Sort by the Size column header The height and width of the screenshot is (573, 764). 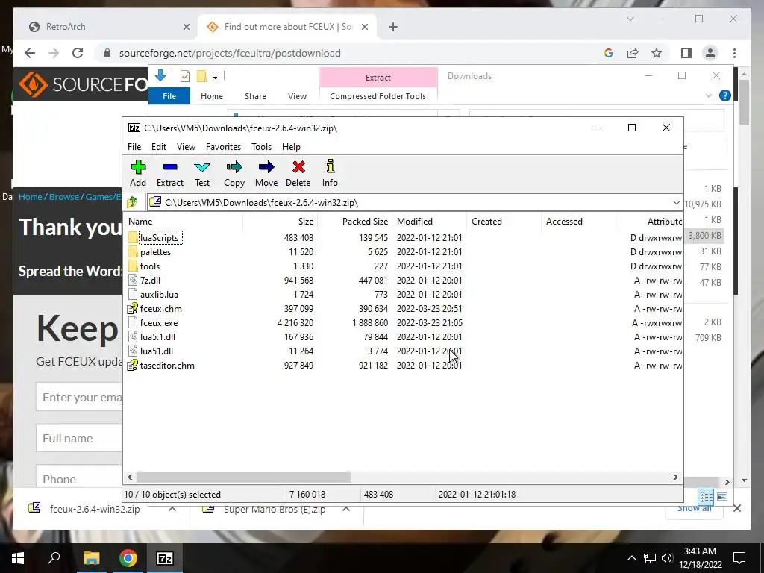pos(281,221)
